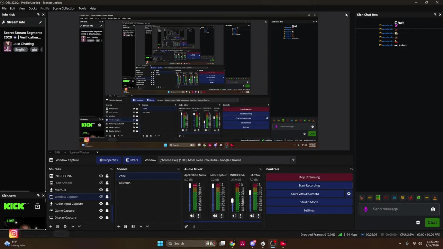Adjust INTROSONG volume fader
The image size is (443, 249).
232,201
